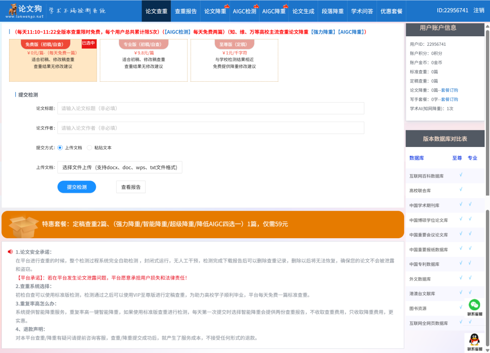Viewport: 490px width, 353px height.
Task: Select the 免费版 (初稿/自查) plan card
Action: pyautogui.click(x=53, y=60)
